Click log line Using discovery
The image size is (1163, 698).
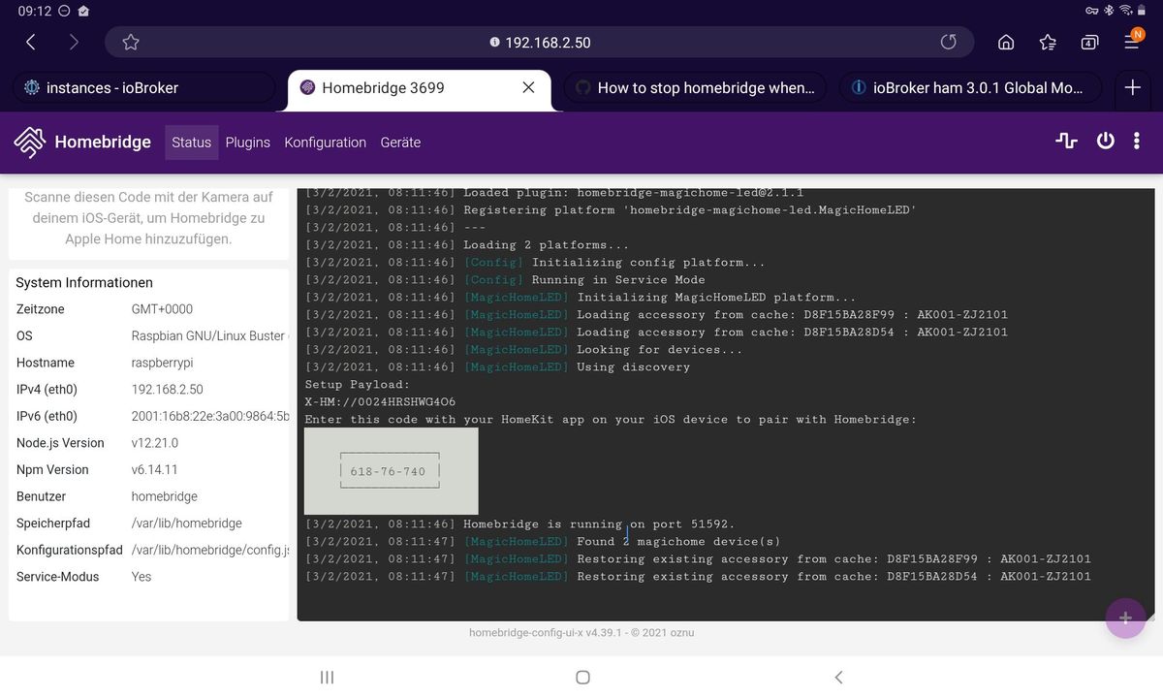497,366
